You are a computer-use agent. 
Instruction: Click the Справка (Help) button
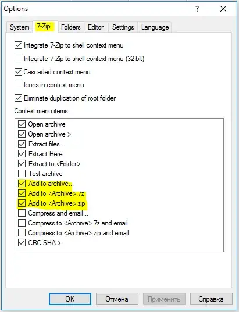(x=211, y=299)
